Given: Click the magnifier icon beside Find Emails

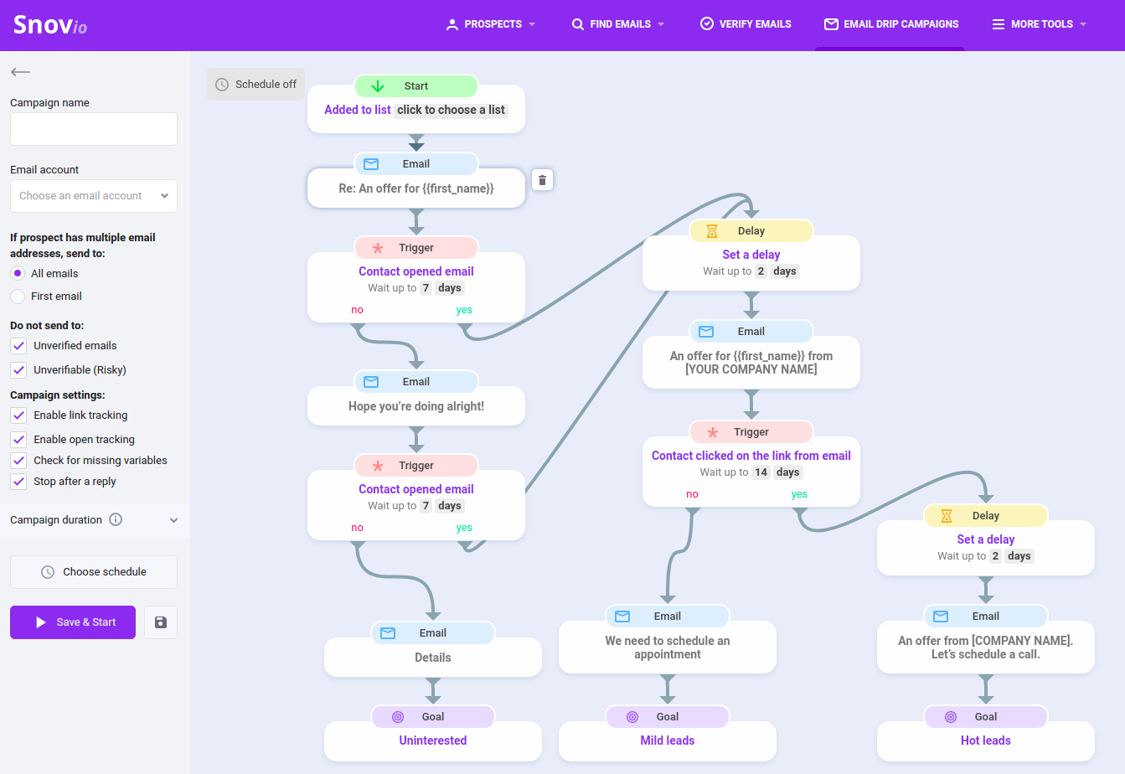Looking at the screenshot, I should (x=578, y=24).
